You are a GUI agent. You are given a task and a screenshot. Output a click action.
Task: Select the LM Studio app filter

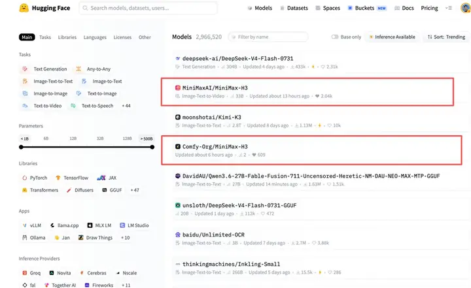click(134, 225)
